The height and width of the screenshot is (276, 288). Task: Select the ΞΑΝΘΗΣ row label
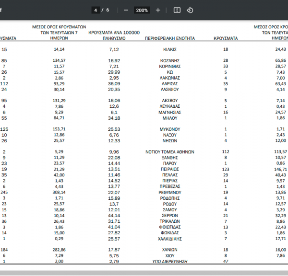click(170, 158)
